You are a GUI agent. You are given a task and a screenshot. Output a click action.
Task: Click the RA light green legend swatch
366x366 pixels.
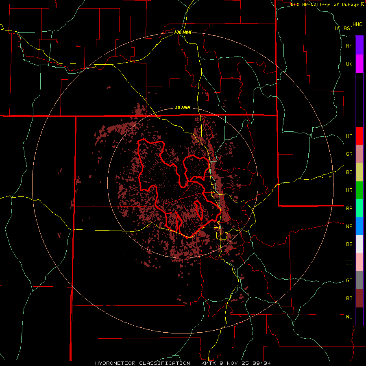tap(359, 208)
